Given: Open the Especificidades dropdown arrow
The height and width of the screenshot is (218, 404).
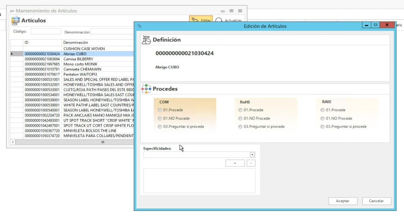Looking at the screenshot, I should pyautogui.click(x=252, y=155).
